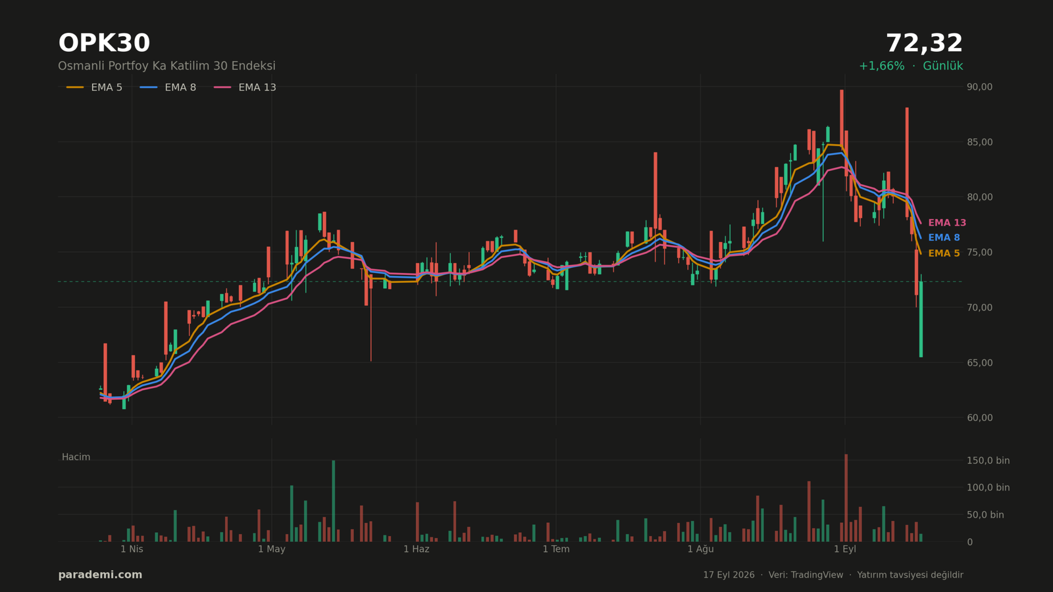Click the blue EMA 8 legend swatch
Image resolution: width=1053 pixels, height=592 pixels.
pyautogui.click(x=149, y=87)
